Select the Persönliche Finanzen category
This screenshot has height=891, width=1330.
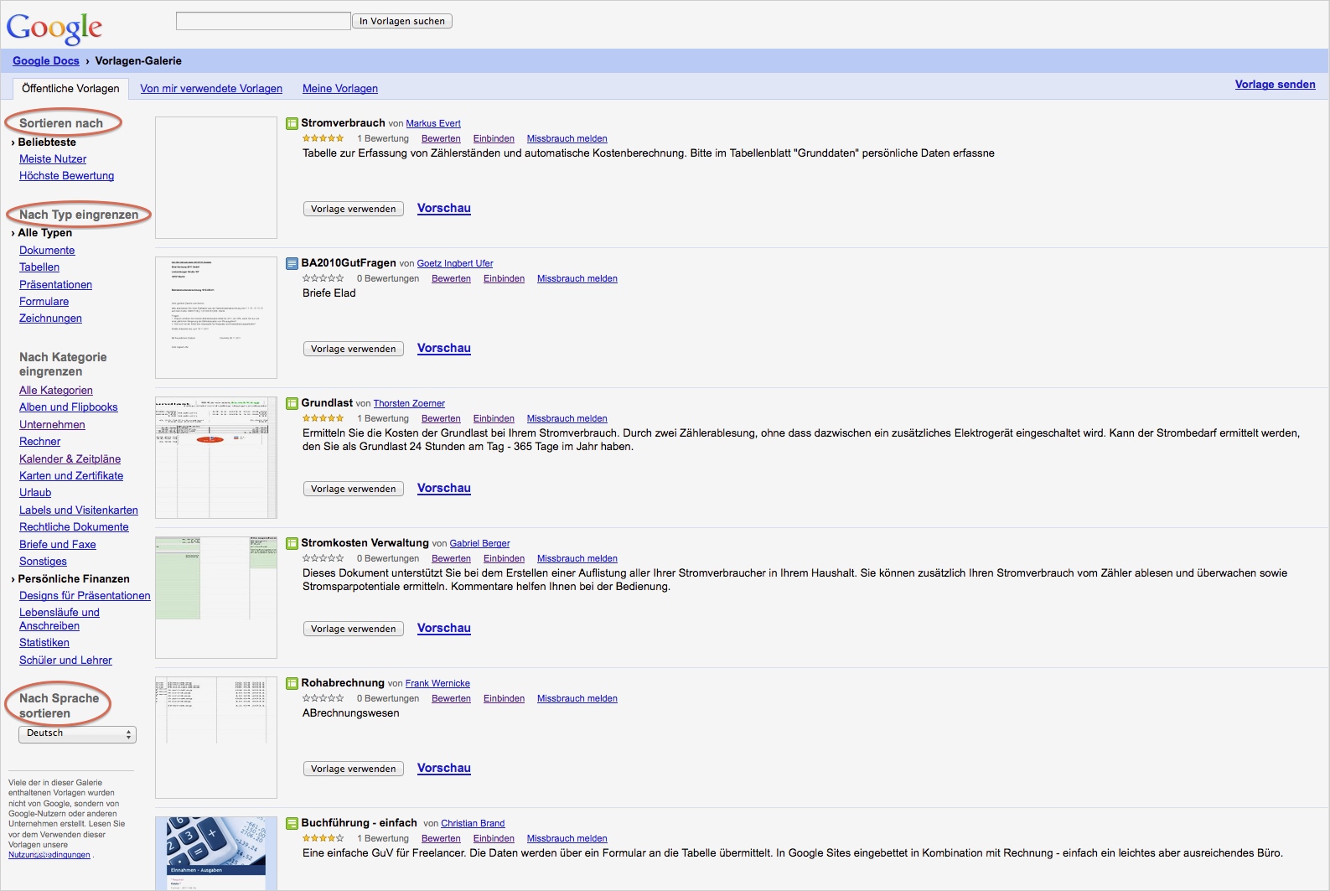(x=74, y=579)
